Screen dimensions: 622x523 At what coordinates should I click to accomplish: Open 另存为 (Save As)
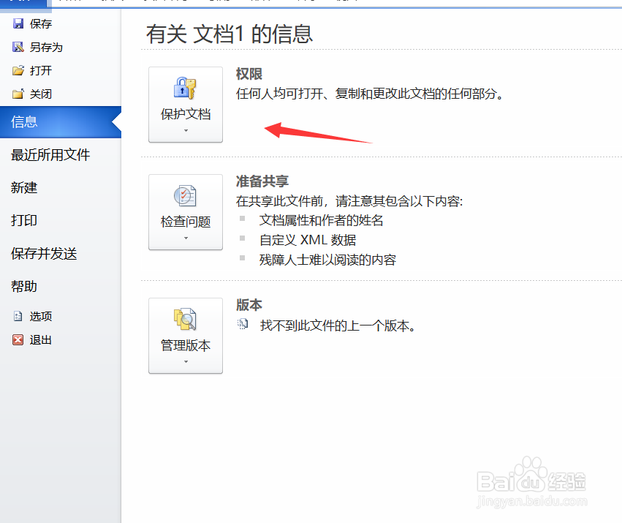(18, 47)
